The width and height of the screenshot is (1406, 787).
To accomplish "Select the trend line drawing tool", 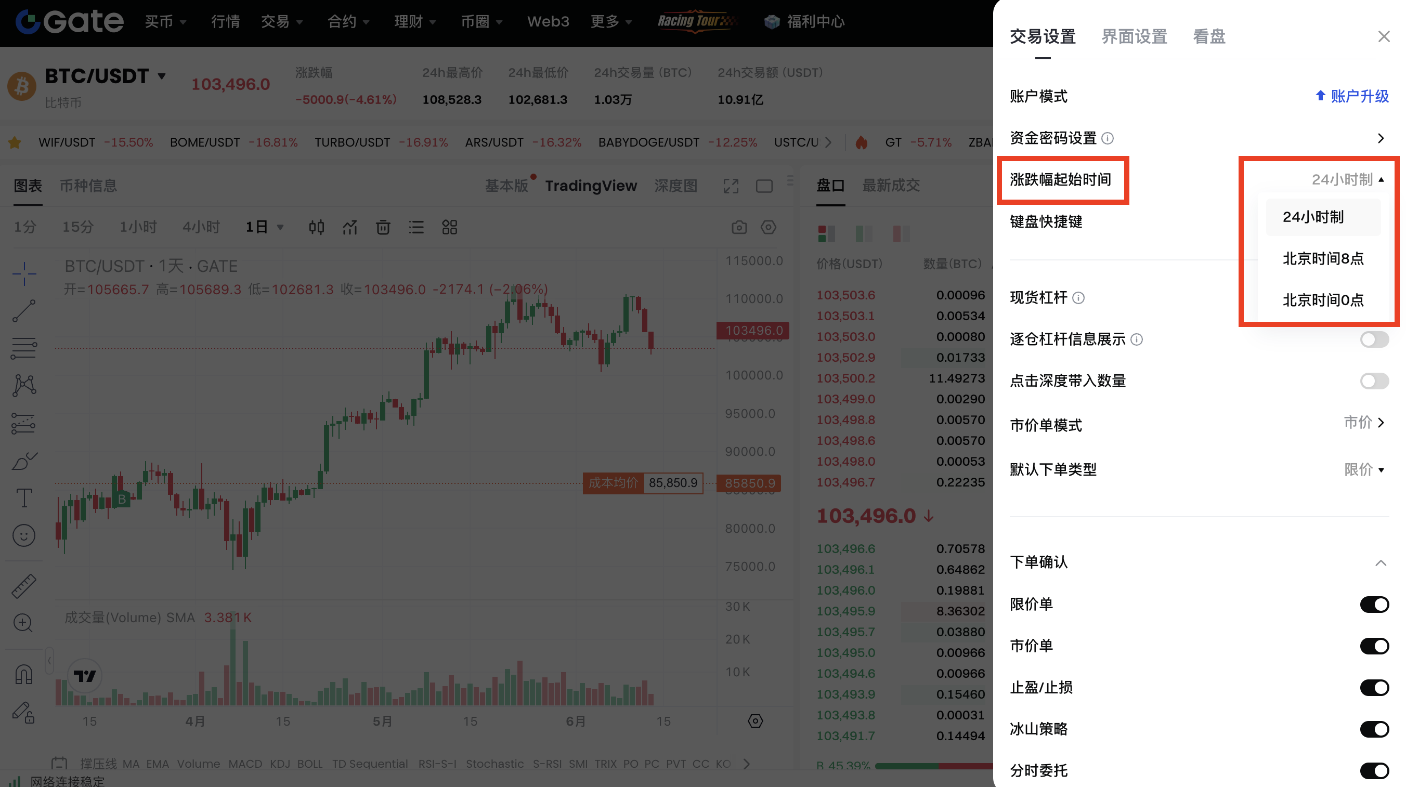I will tap(23, 310).
